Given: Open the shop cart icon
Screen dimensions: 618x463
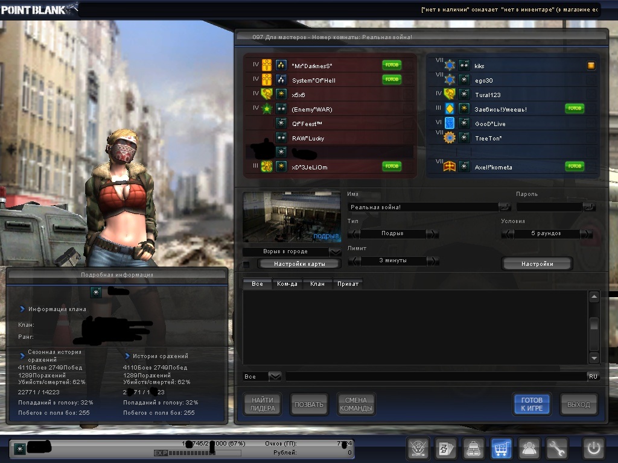Looking at the screenshot, I should (502, 449).
